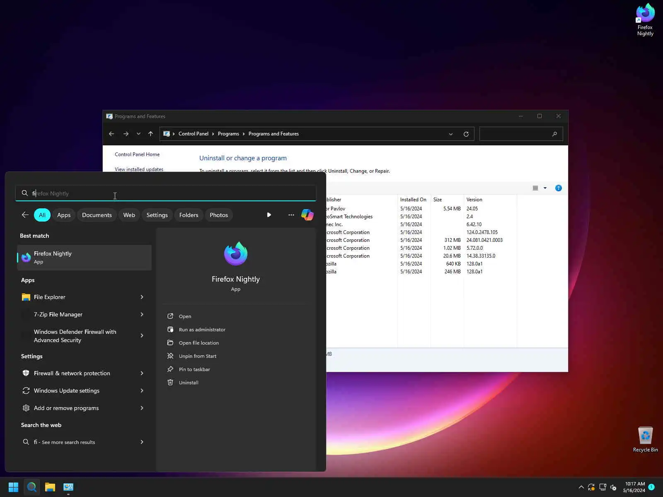
Task: Switch to the Photos search filter
Action: (x=219, y=215)
